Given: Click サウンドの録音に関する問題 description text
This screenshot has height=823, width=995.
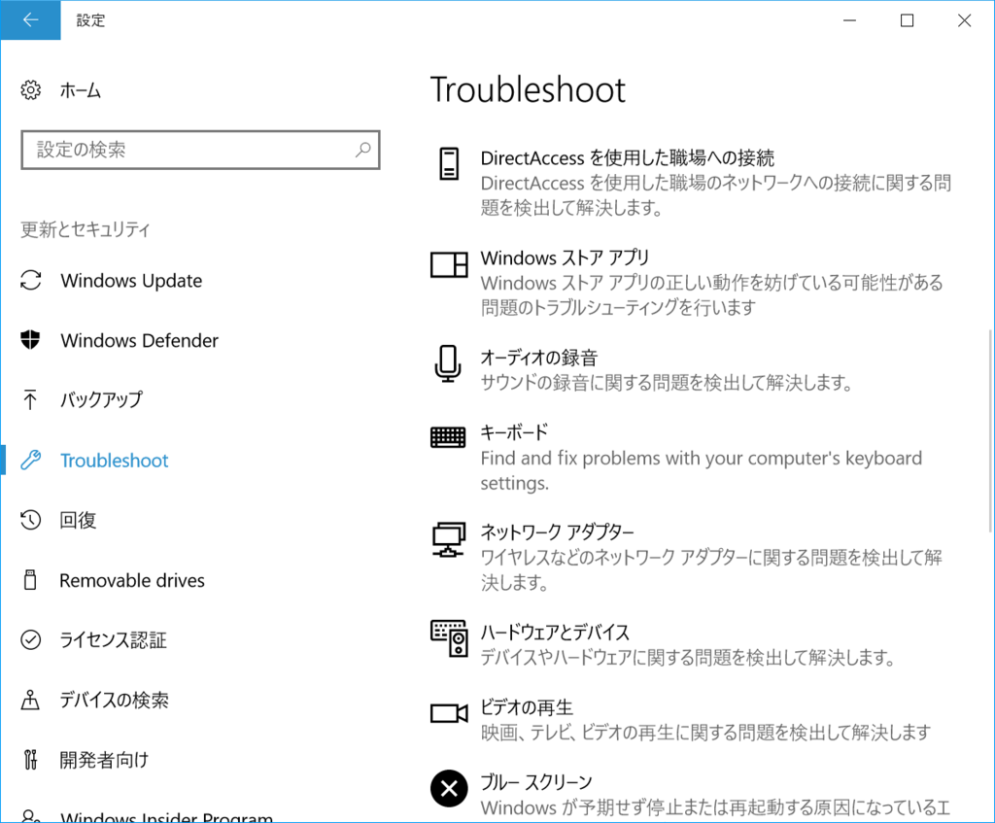Looking at the screenshot, I should pyautogui.click(x=666, y=383).
